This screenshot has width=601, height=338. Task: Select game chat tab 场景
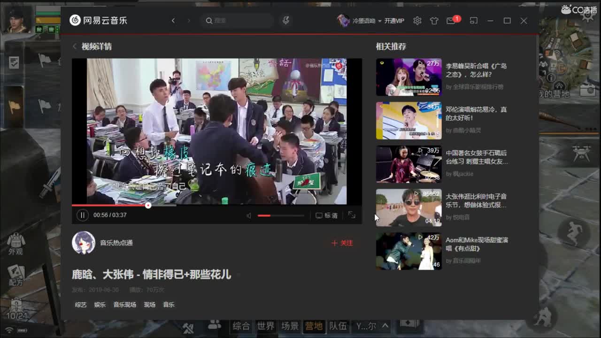click(290, 326)
